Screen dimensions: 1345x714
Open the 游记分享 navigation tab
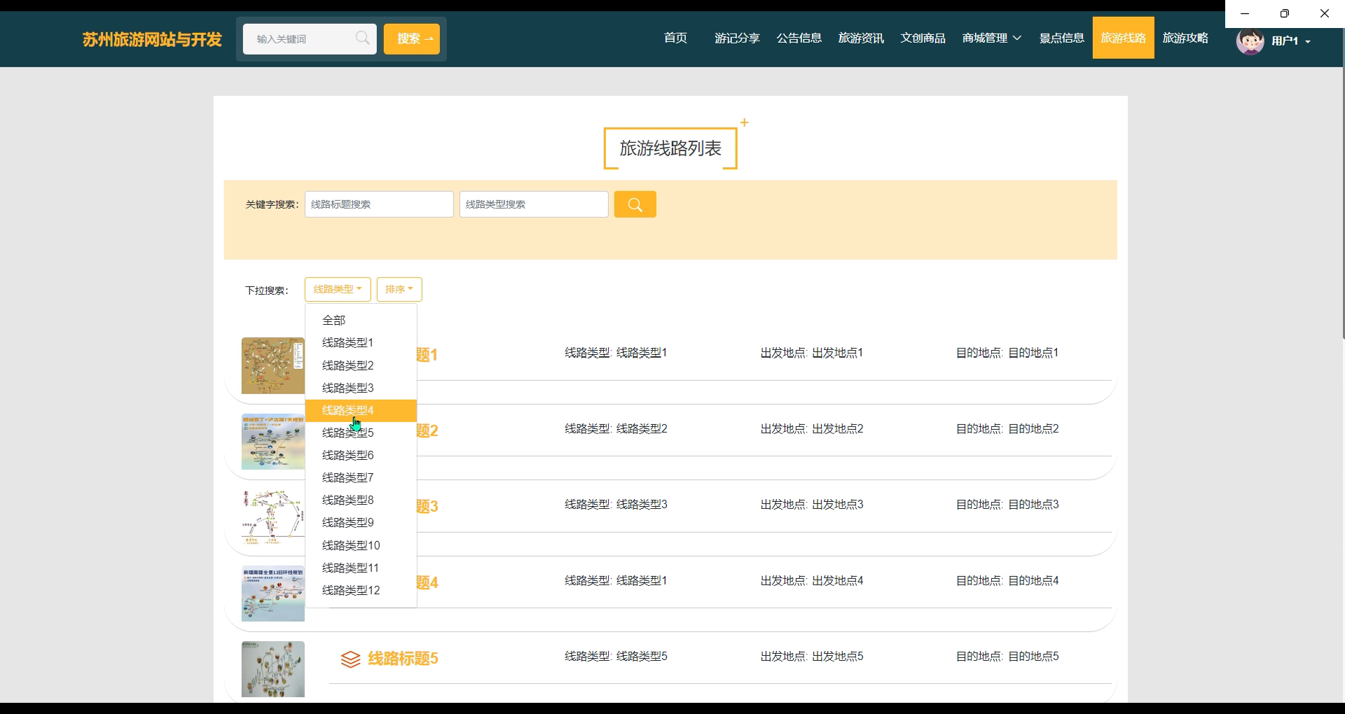737,38
